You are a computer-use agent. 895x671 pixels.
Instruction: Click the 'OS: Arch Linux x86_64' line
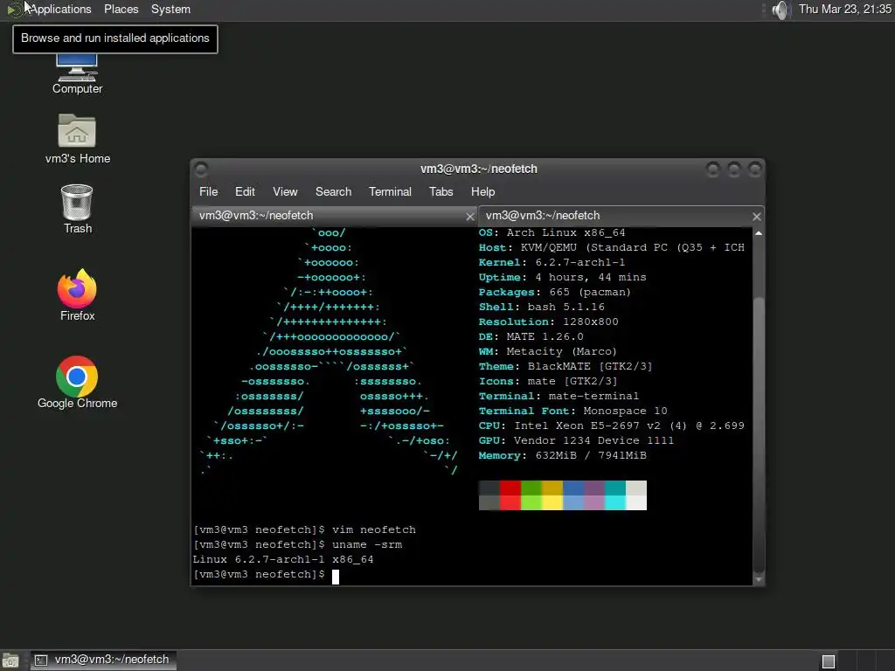tap(552, 232)
